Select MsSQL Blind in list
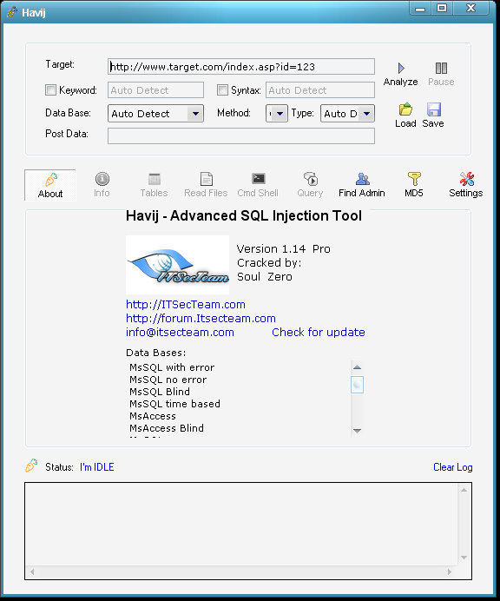500x601 pixels. 160,392
